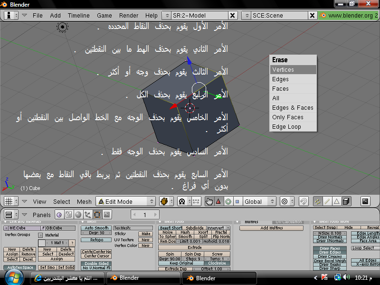Select the rotate manipulator ring icon

[x=228, y=201]
